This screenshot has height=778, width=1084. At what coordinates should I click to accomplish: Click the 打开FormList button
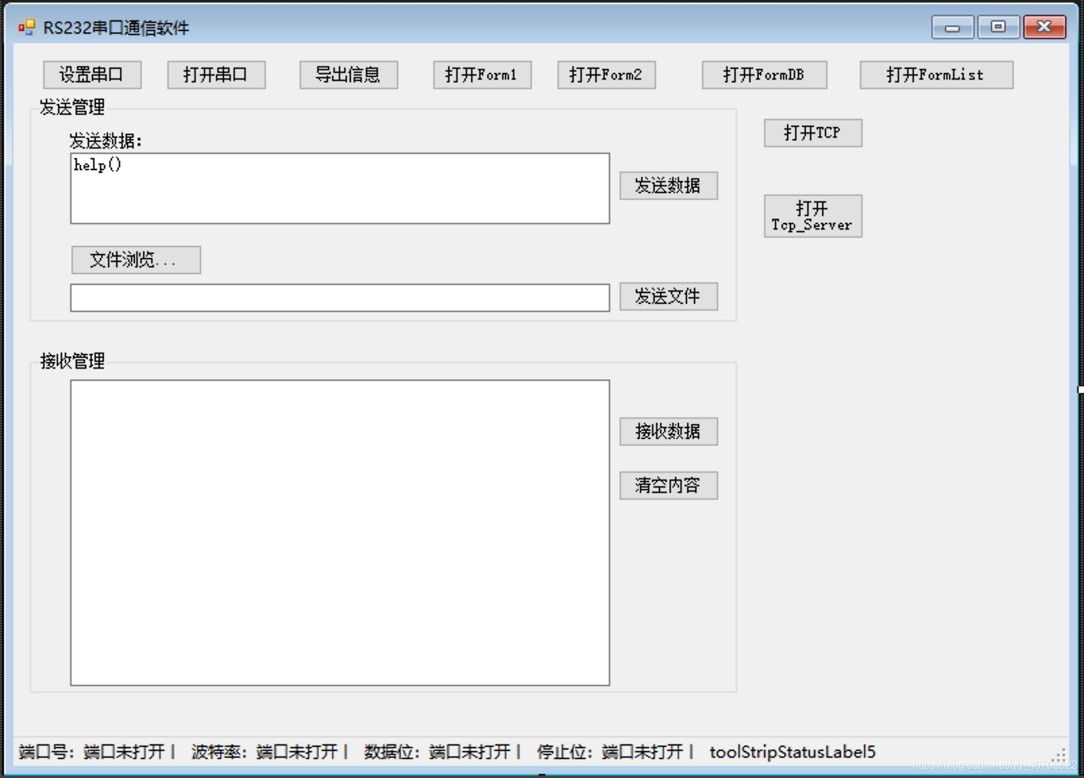tap(936, 75)
